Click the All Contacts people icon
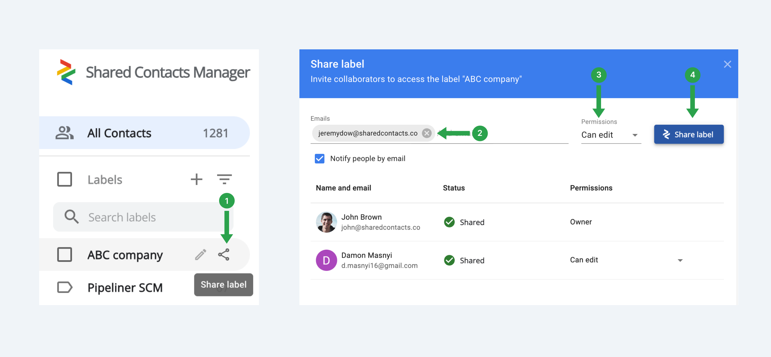This screenshot has height=357, width=771. tap(65, 133)
